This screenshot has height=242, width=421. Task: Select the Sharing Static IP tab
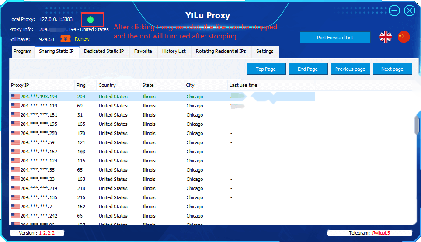point(56,52)
